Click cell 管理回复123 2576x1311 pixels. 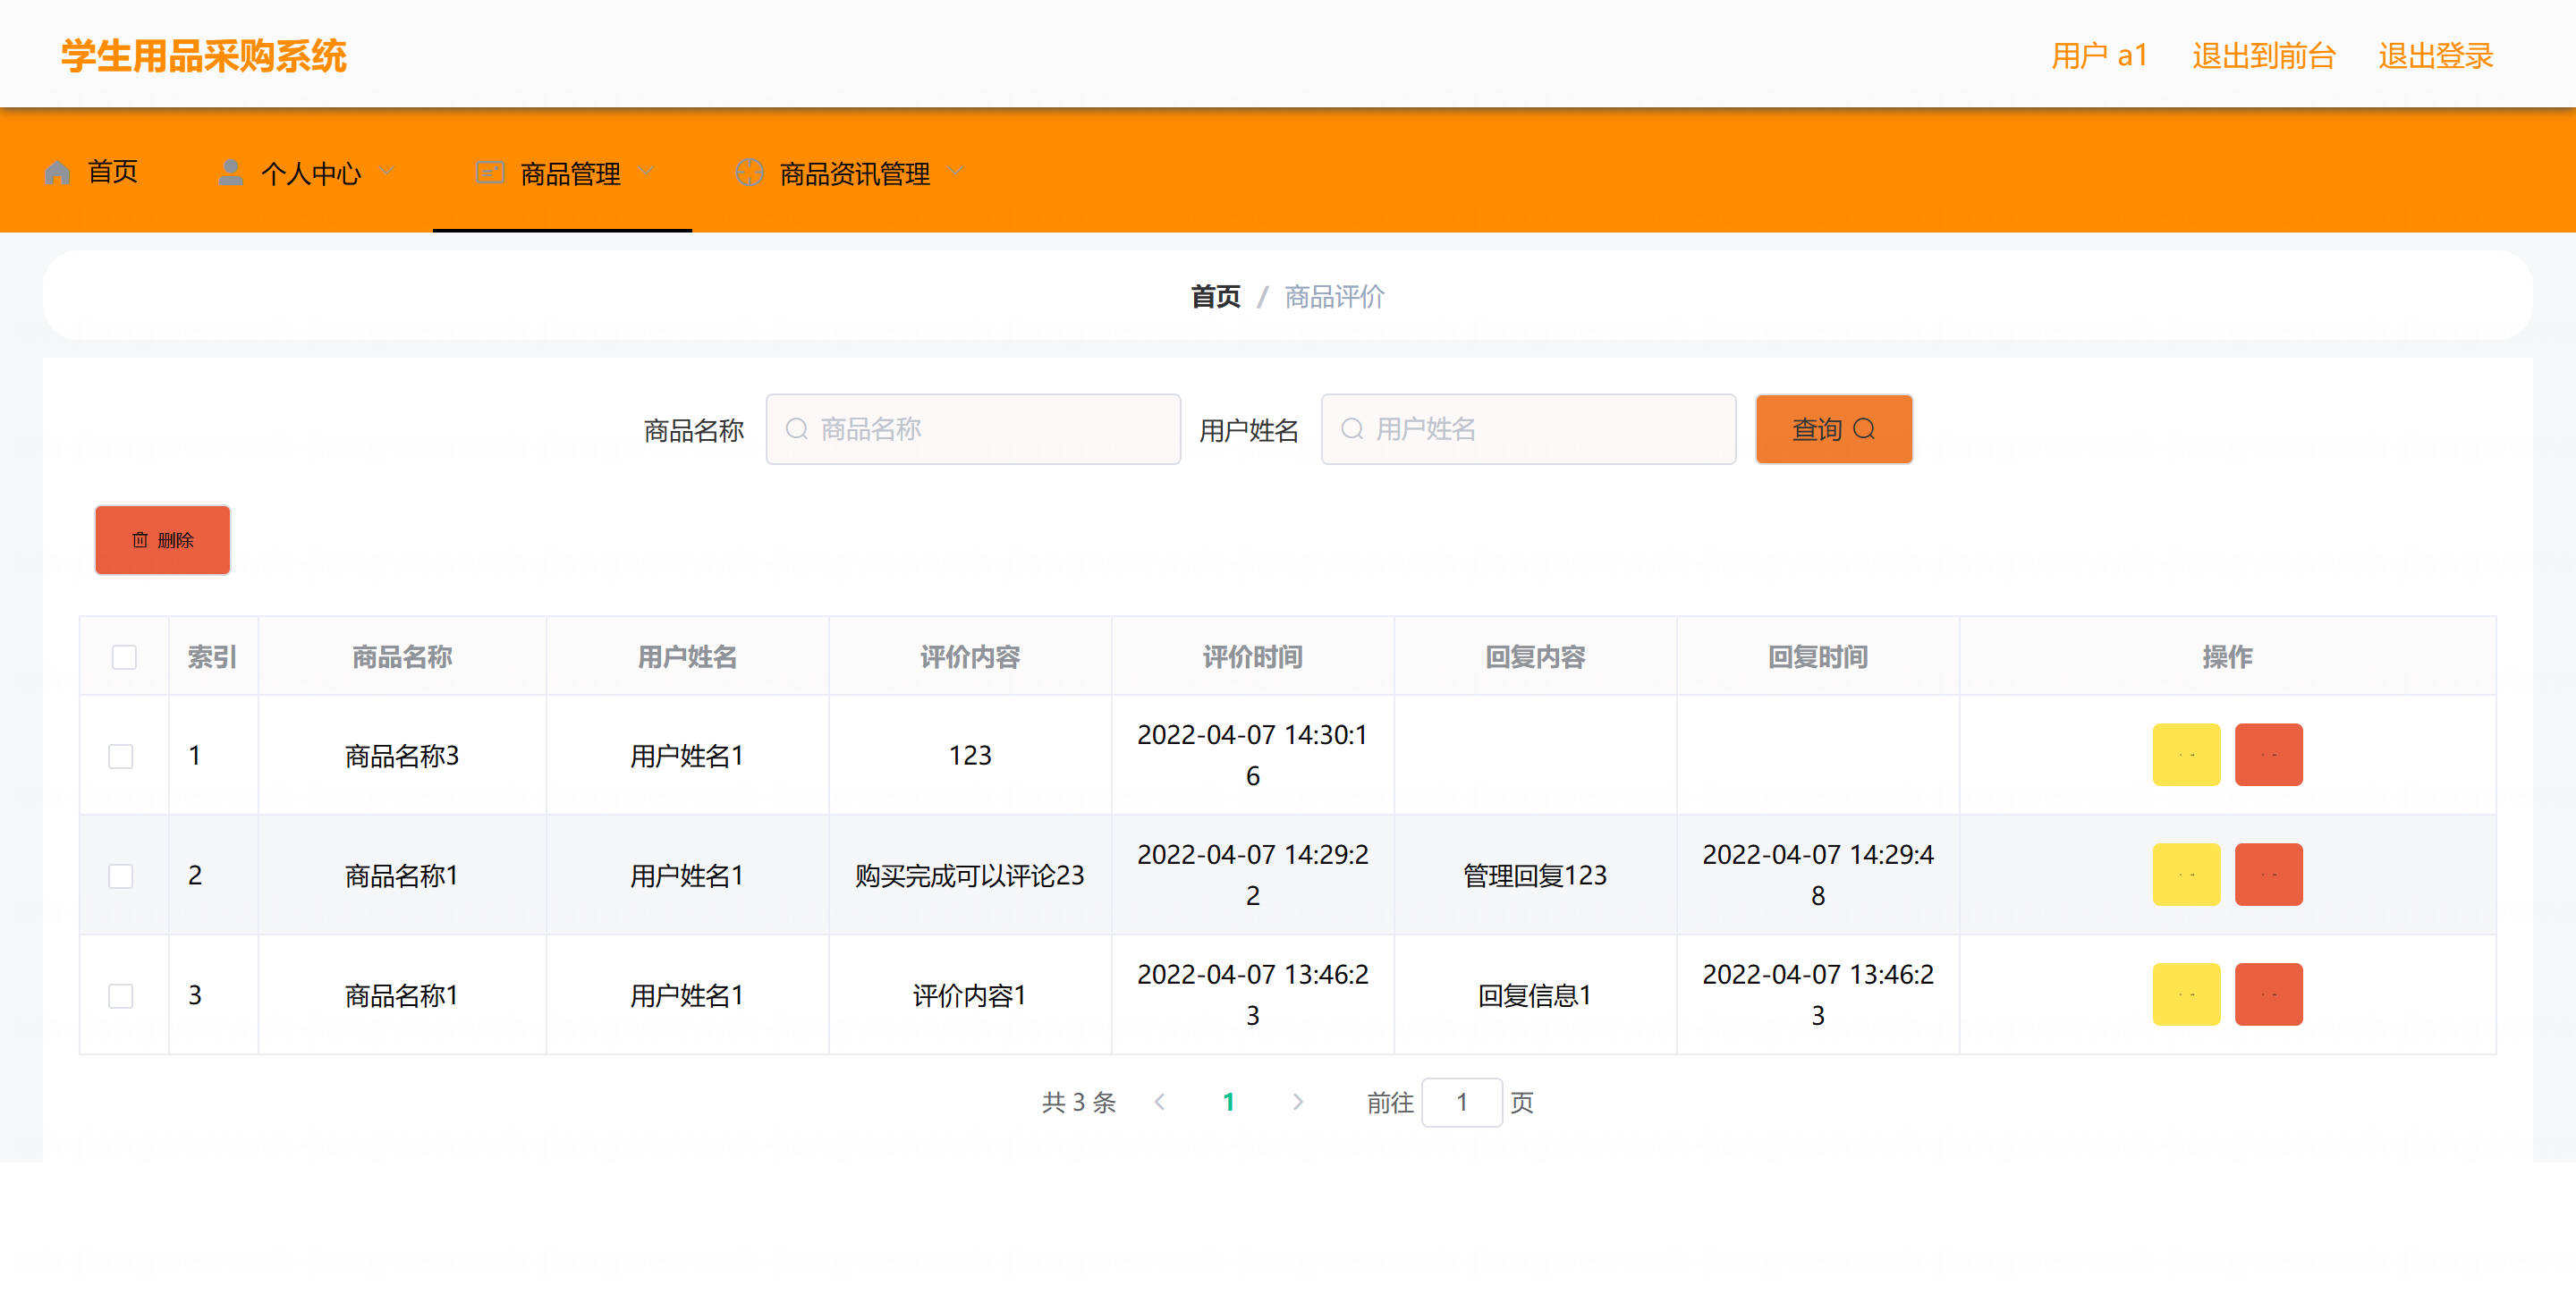tap(1535, 876)
